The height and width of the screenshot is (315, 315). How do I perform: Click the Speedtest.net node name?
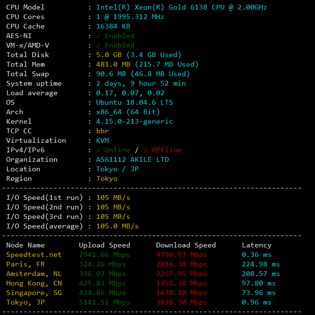pos(34,255)
